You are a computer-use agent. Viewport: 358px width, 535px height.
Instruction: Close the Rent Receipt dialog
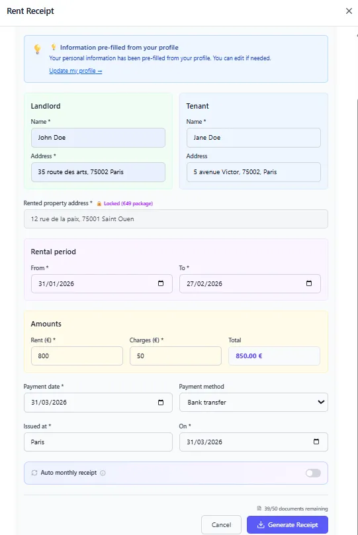349,11
